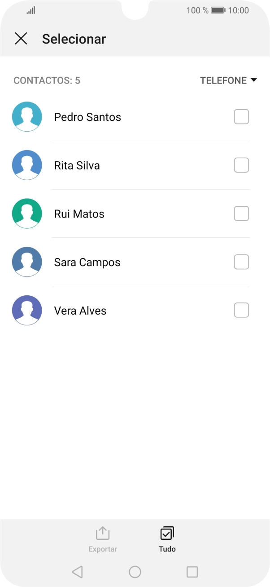Tap the back navigation triangle
270x587 pixels.
click(x=77, y=571)
